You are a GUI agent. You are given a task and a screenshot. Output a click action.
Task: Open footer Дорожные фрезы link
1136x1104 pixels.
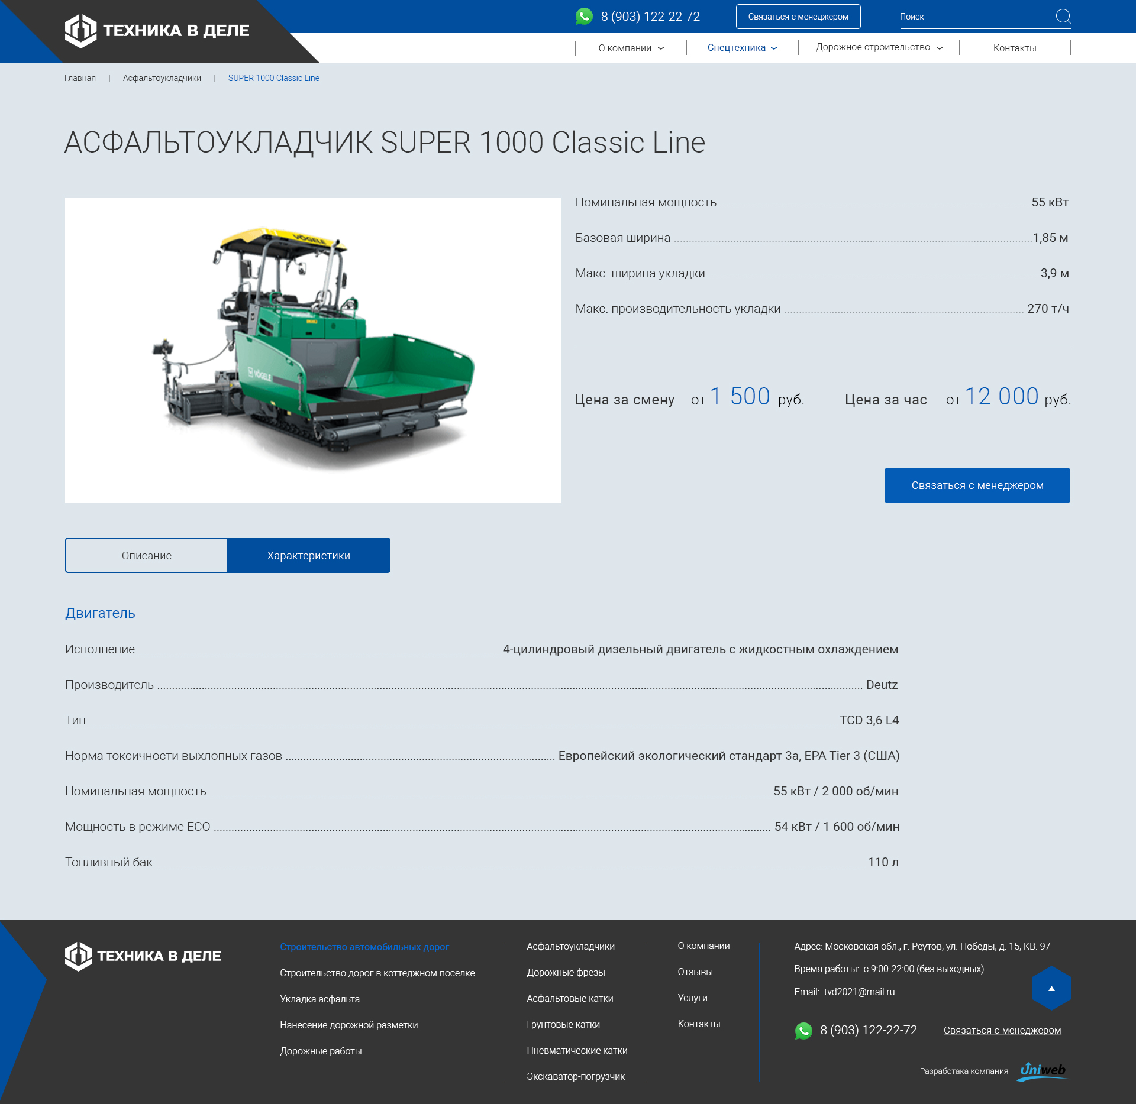pyautogui.click(x=566, y=972)
